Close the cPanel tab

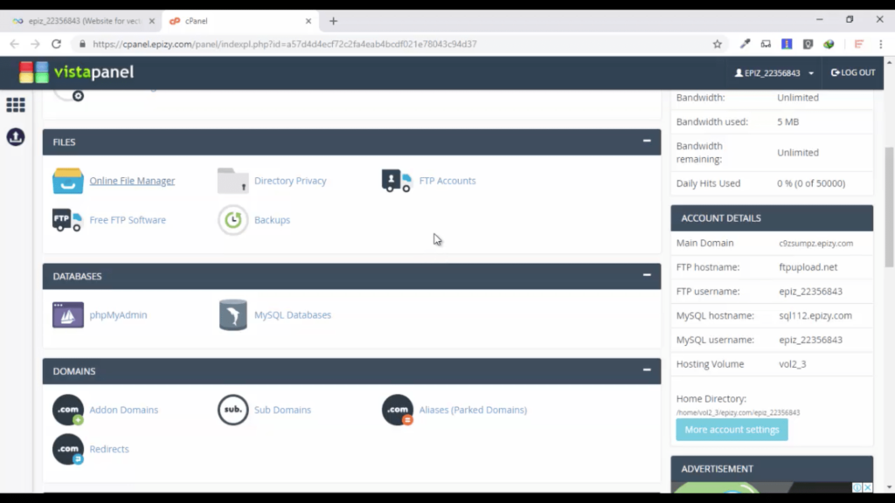click(x=309, y=21)
